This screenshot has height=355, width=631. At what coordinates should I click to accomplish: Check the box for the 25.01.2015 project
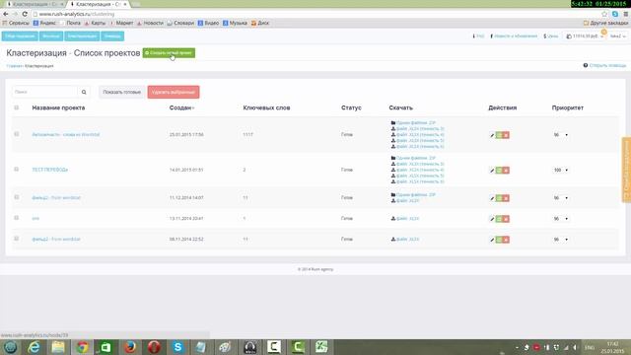click(x=17, y=134)
